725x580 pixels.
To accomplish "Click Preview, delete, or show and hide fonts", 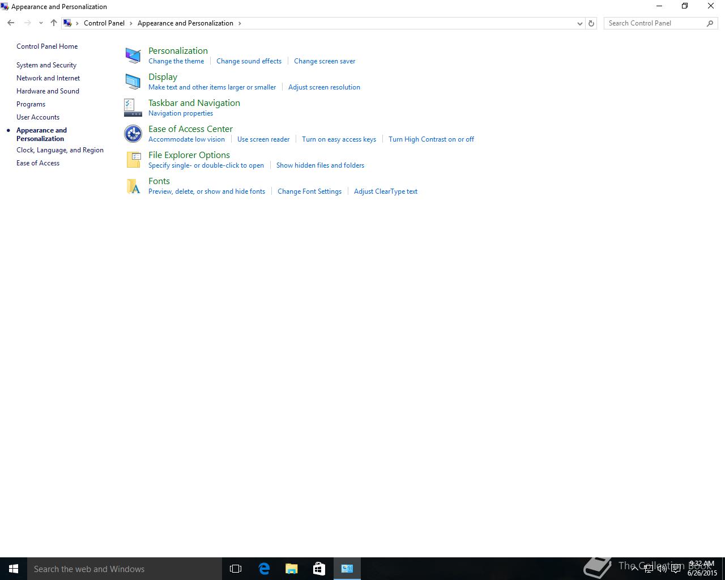I will click(x=207, y=191).
